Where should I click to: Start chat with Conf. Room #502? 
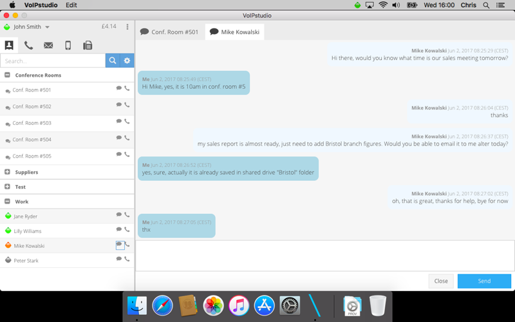click(119, 104)
